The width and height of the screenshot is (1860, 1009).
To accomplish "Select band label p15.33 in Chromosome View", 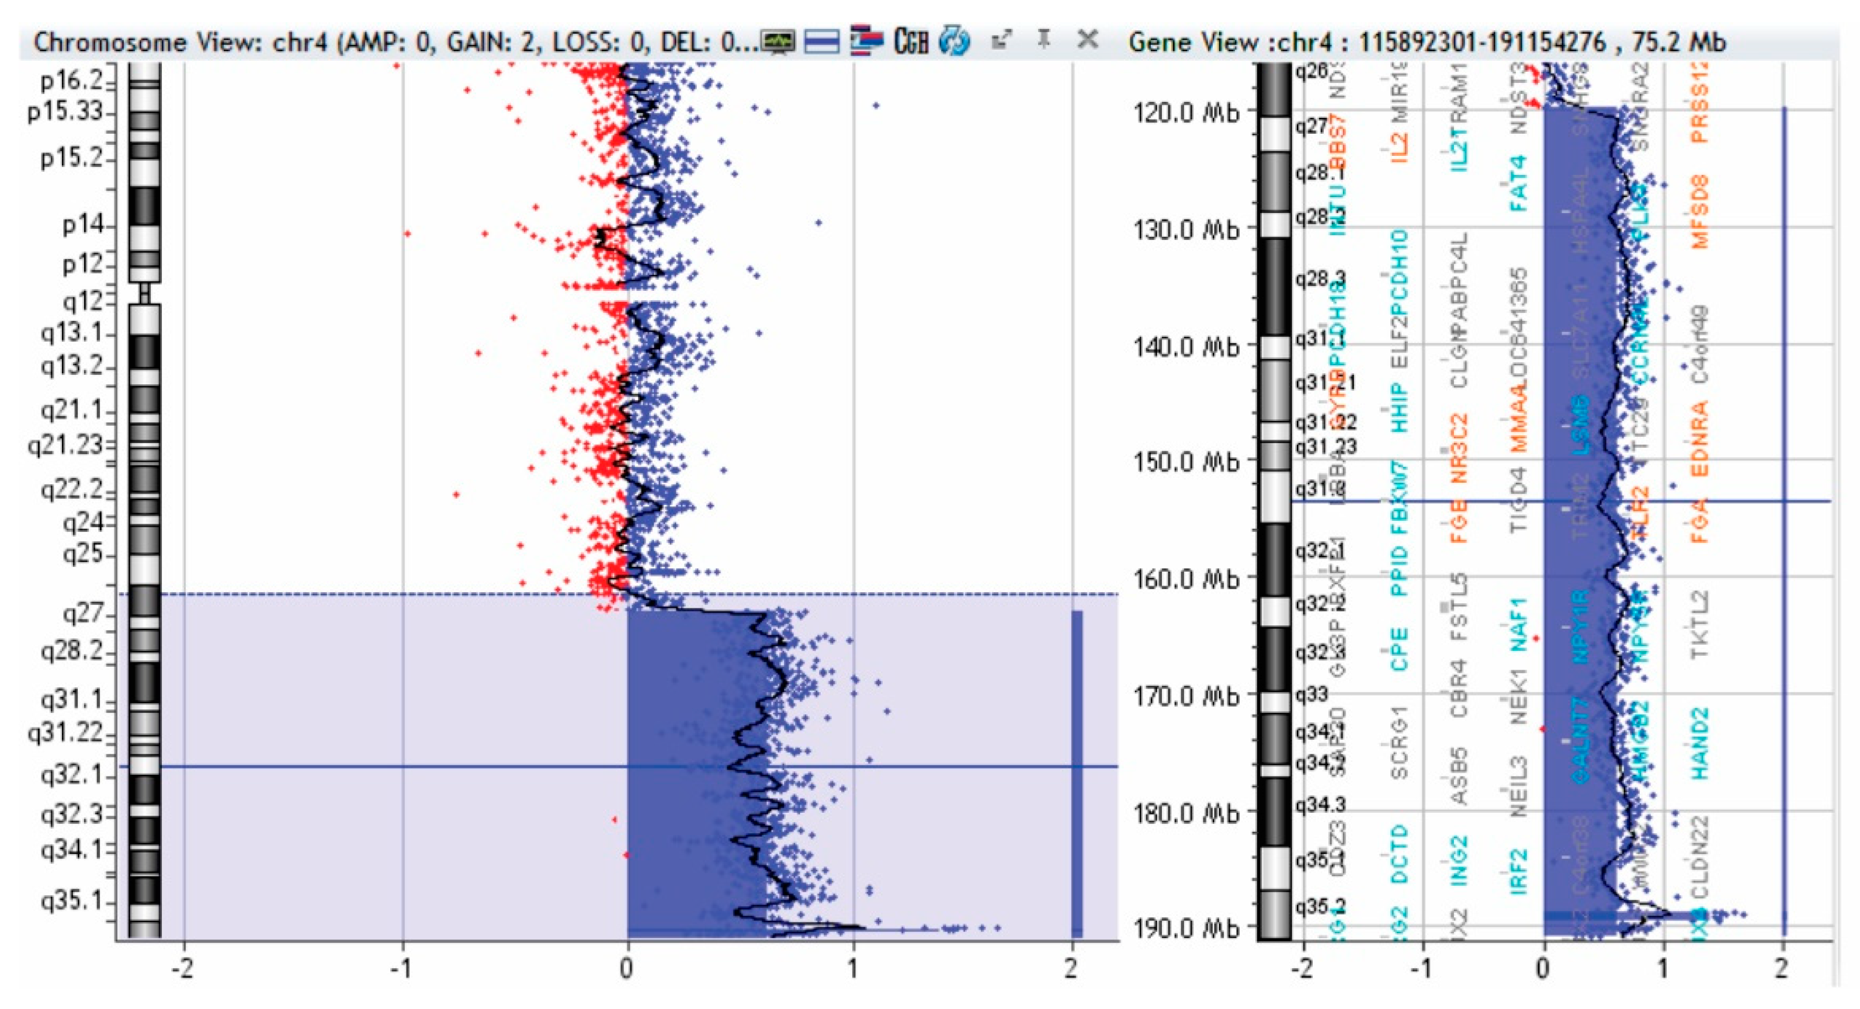I will pyautogui.click(x=65, y=112).
